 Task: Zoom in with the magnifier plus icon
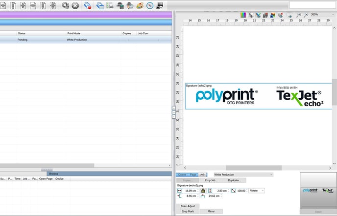pyautogui.click(x=298, y=15)
